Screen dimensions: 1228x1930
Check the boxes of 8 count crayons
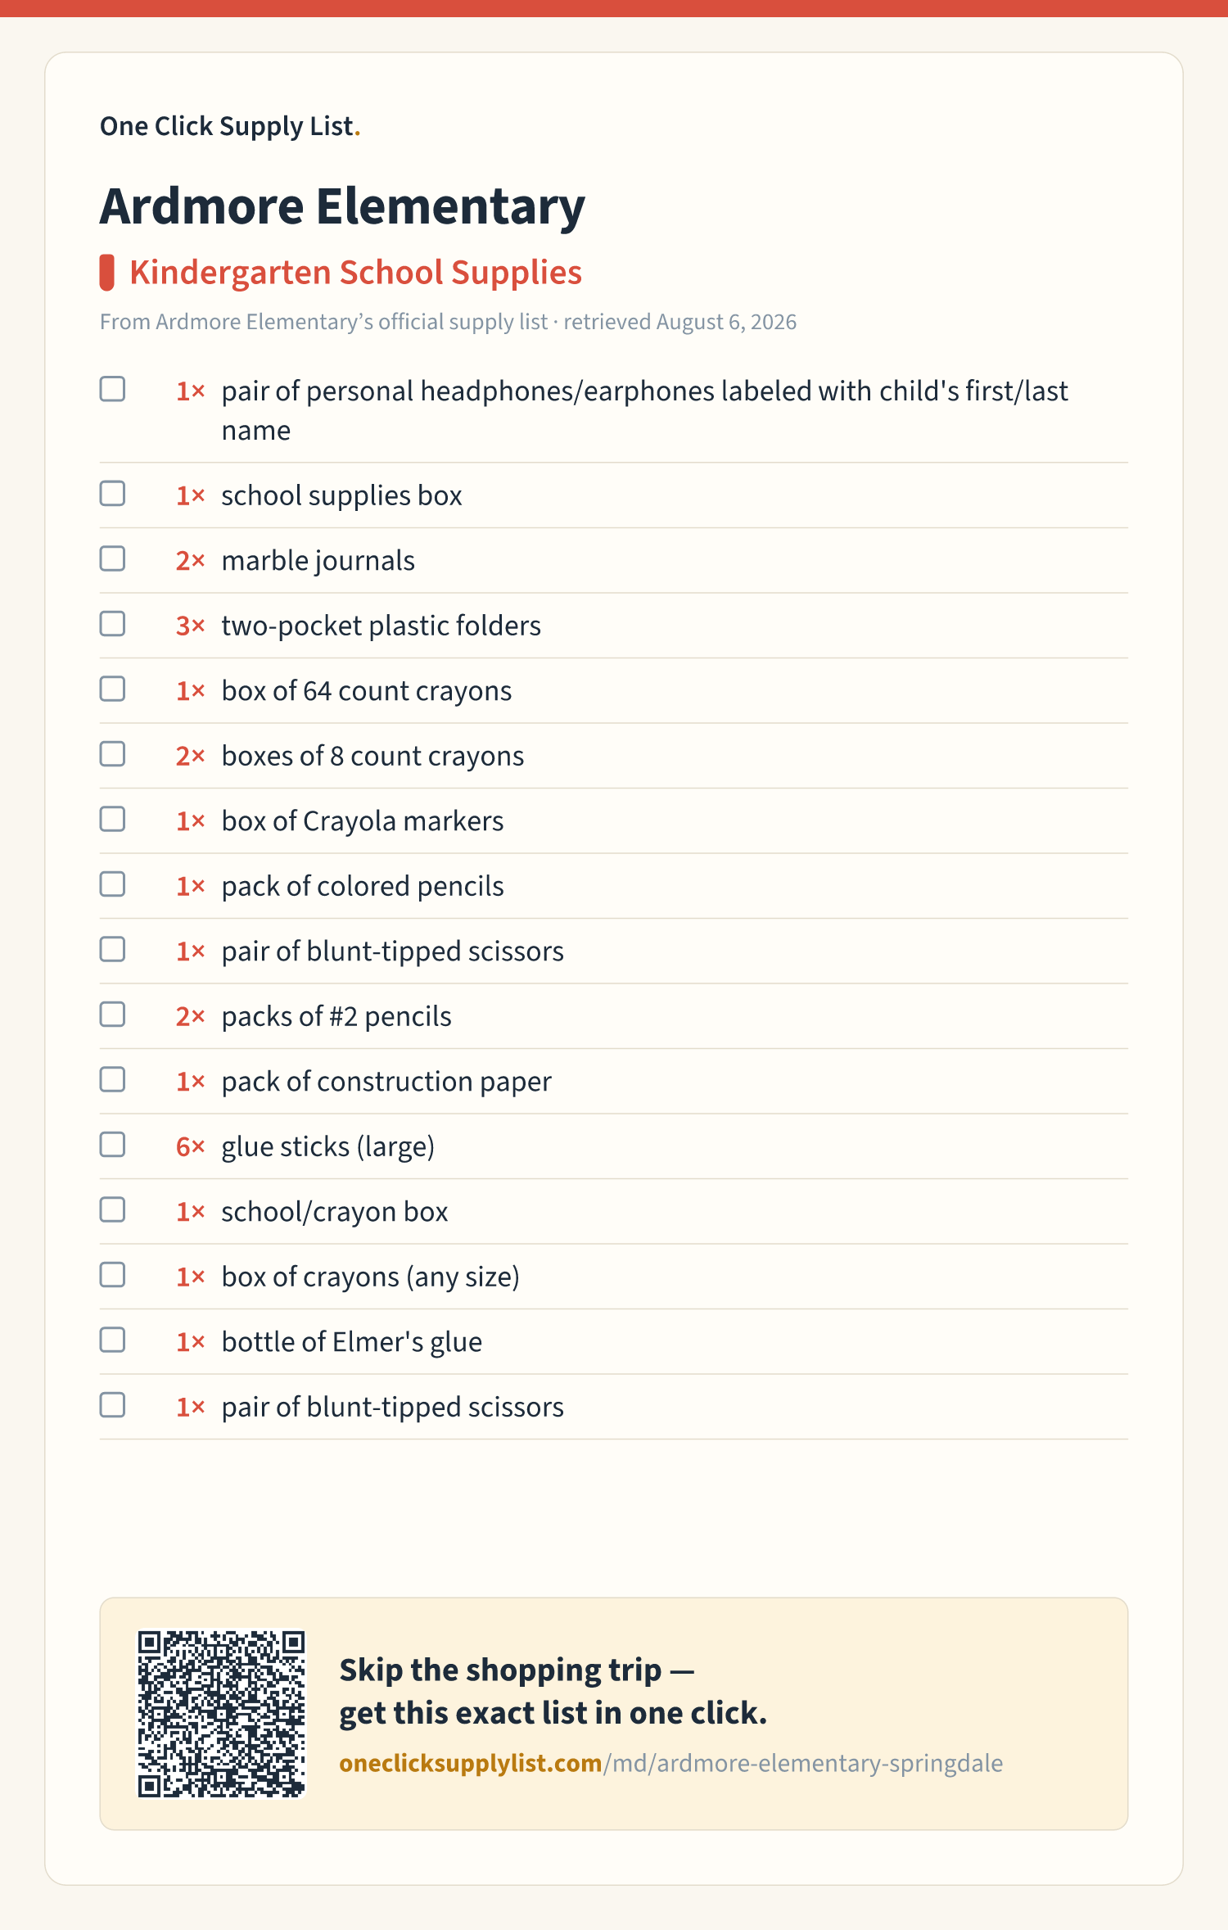click(112, 754)
